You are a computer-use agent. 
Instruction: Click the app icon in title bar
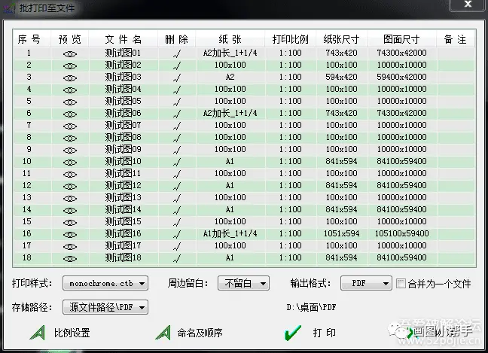tap(9, 8)
